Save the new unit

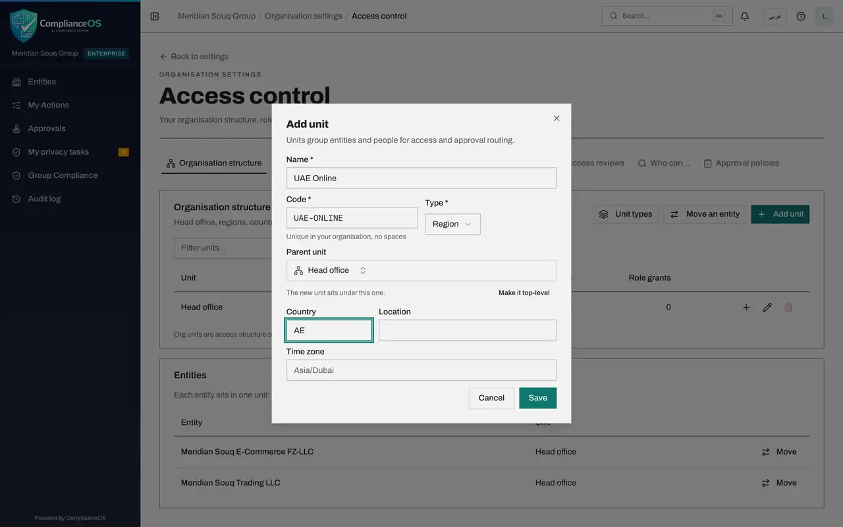[537, 398]
